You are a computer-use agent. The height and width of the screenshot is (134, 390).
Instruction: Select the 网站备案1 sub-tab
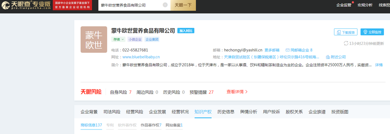174,125
